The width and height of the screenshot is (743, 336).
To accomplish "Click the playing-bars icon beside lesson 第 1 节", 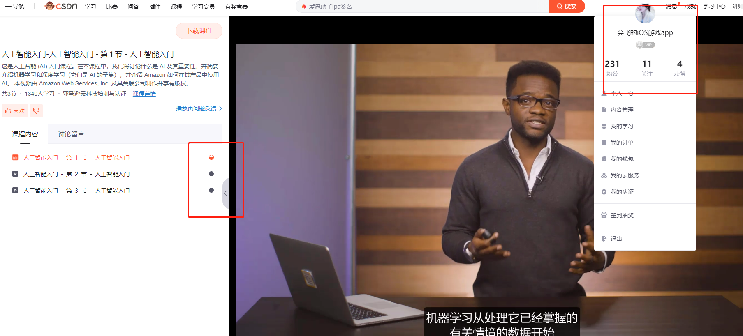I will 15,157.
